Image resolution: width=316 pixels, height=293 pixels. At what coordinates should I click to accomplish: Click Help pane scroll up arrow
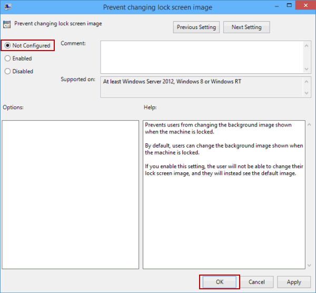point(309,125)
